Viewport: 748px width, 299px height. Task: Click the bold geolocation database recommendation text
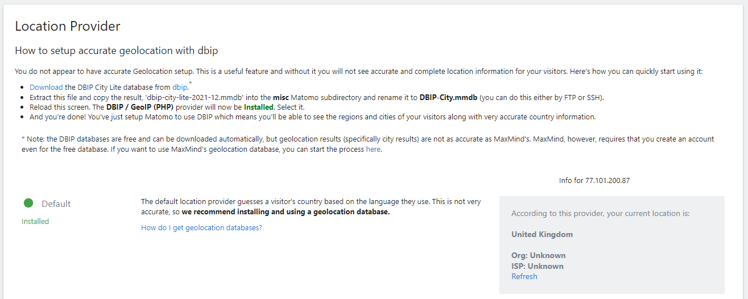pyautogui.click(x=286, y=212)
